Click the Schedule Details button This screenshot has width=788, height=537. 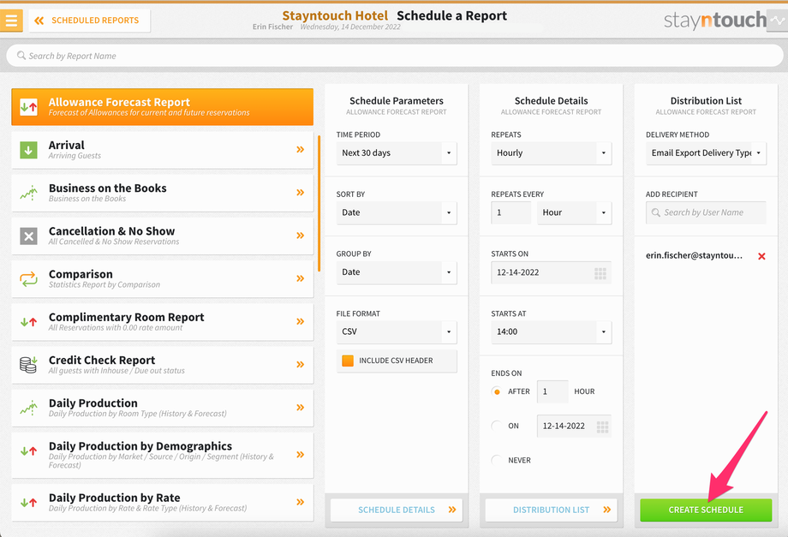[x=397, y=510]
